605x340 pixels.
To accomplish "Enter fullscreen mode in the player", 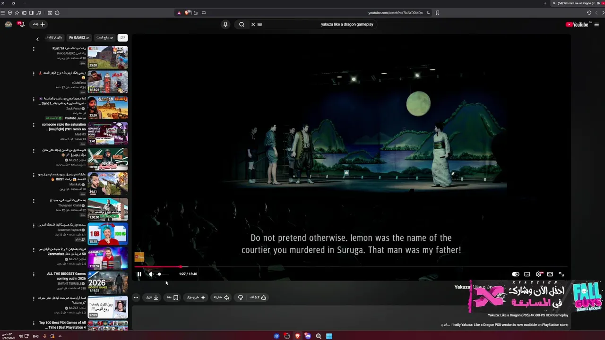I will tap(562, 274).
